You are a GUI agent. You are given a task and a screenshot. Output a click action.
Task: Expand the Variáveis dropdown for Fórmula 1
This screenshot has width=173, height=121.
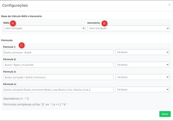[x=142, y=52]
